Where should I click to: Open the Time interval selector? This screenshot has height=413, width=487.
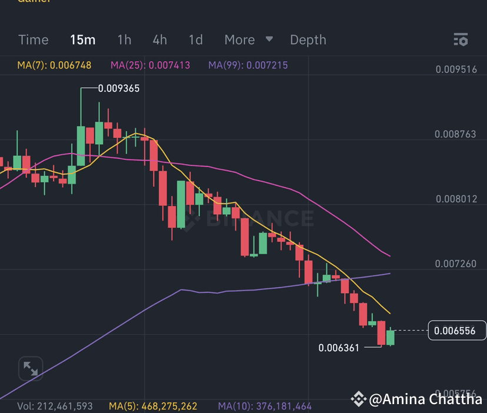(x=33, y=39)
